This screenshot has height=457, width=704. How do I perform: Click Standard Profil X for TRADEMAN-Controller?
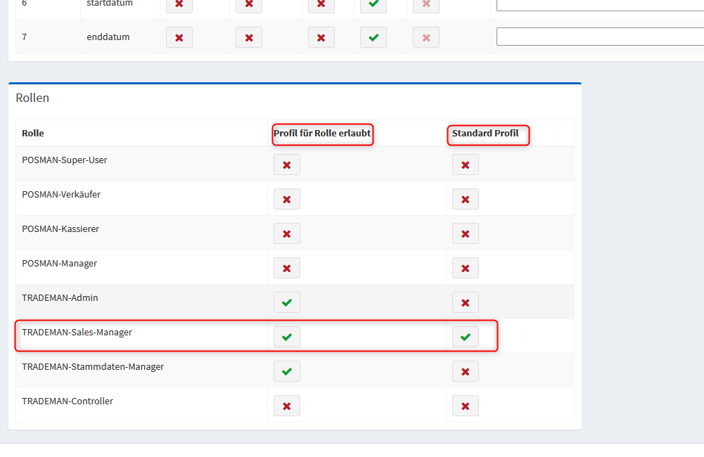tap(465, 406)
